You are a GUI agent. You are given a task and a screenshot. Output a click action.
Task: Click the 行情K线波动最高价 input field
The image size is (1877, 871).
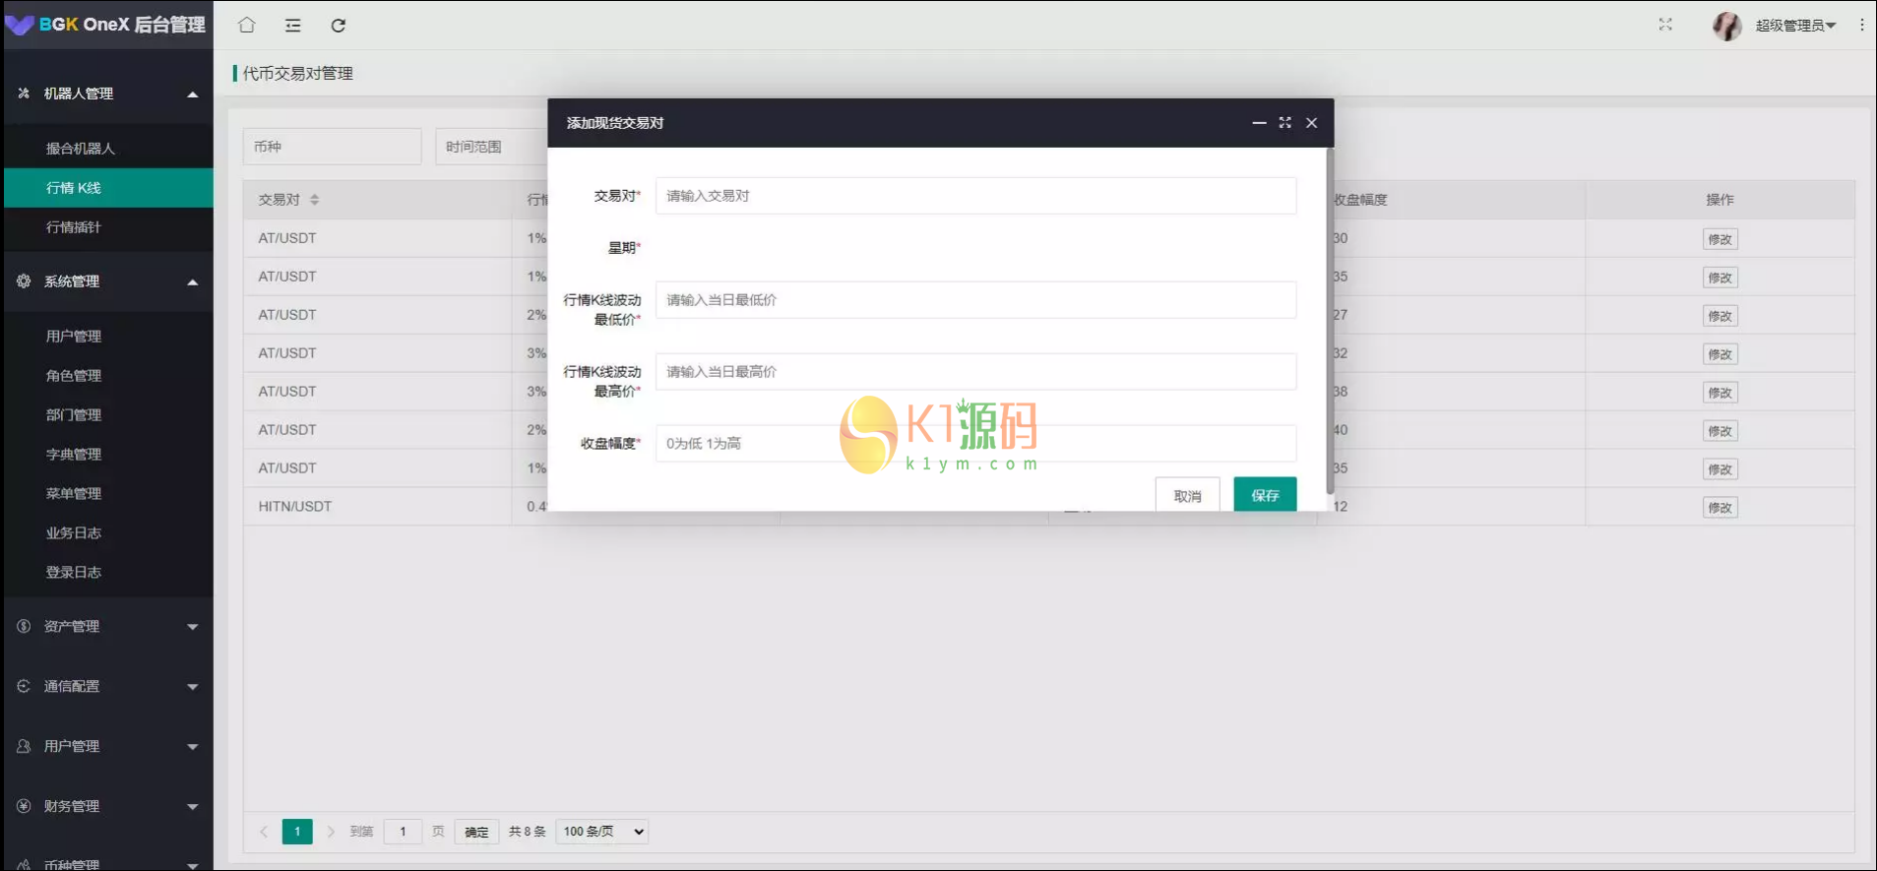click(x=976, y=372)
